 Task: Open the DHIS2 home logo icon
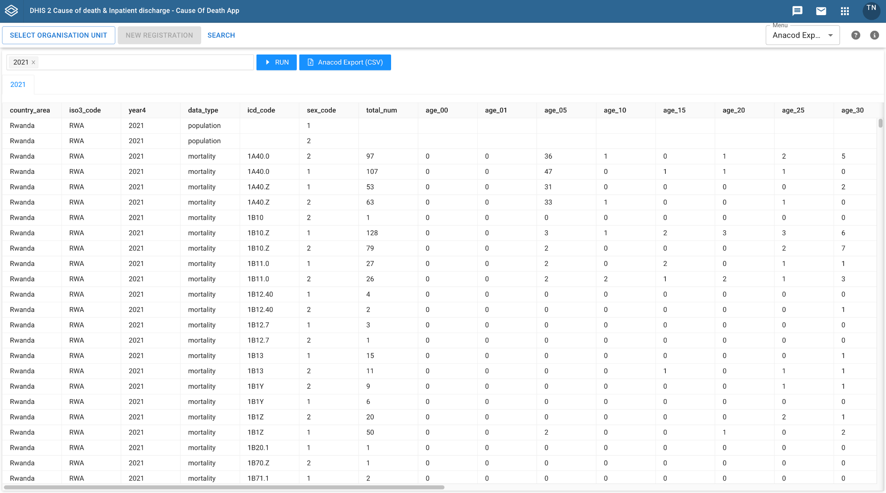(x=11, y=11)
